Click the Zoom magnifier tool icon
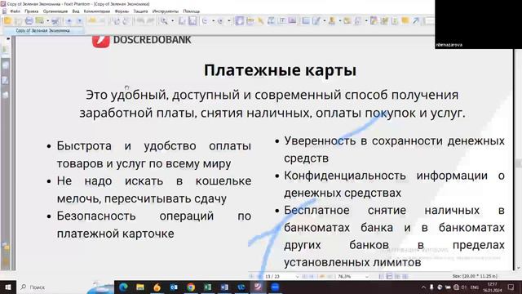Screen dimensions: 522x294 tap(163, 20)
